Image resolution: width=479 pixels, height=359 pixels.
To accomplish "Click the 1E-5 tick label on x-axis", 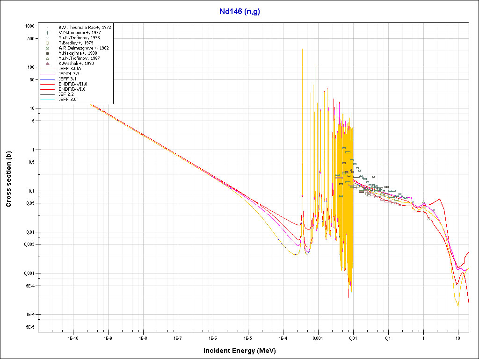I will (248, 337).
